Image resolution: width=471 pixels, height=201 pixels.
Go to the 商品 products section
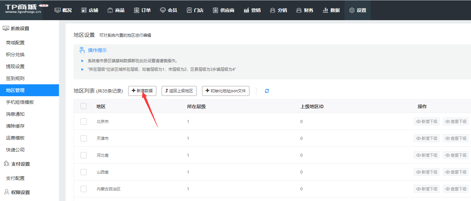tap(116, 10)
